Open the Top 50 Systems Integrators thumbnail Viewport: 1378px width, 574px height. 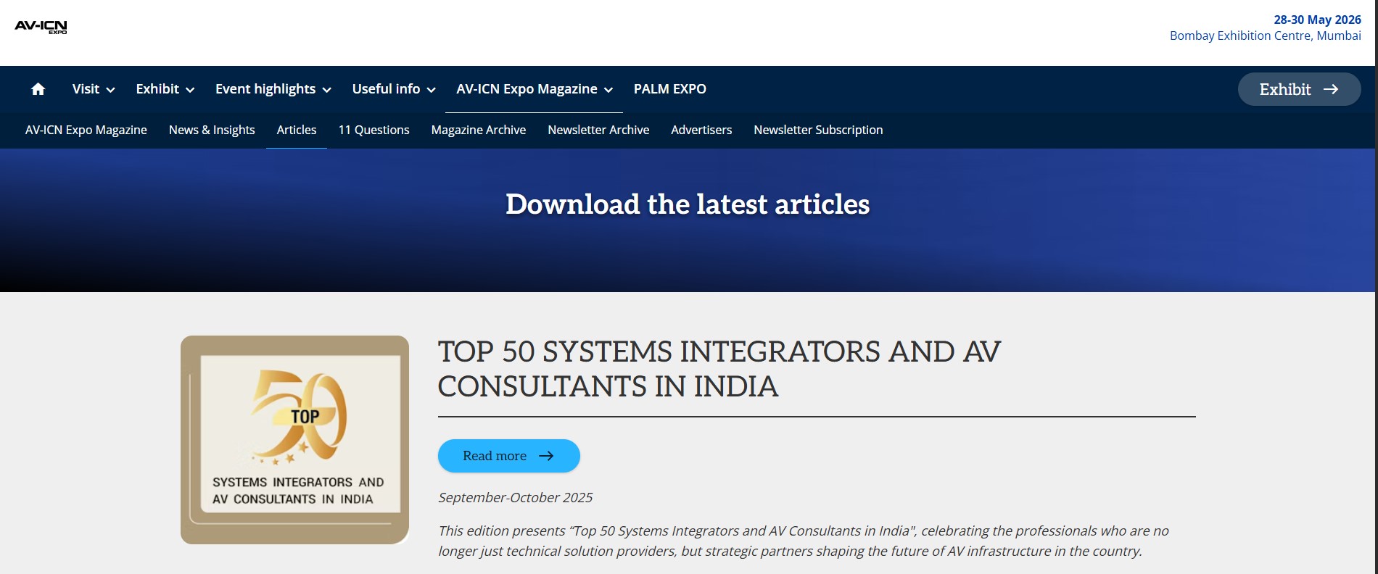[294, 440]
